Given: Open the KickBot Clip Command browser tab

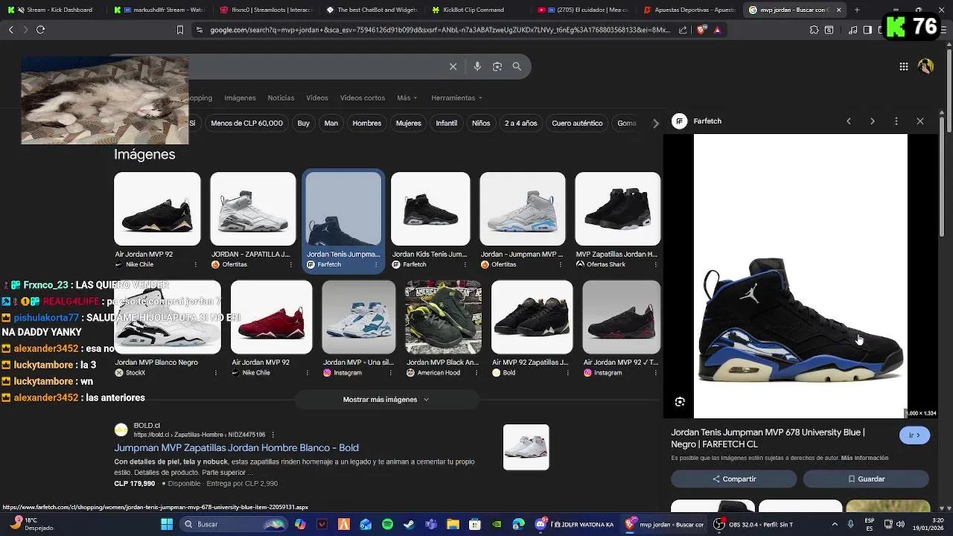Looking at the screenshot, I should [x=477, y=10].
